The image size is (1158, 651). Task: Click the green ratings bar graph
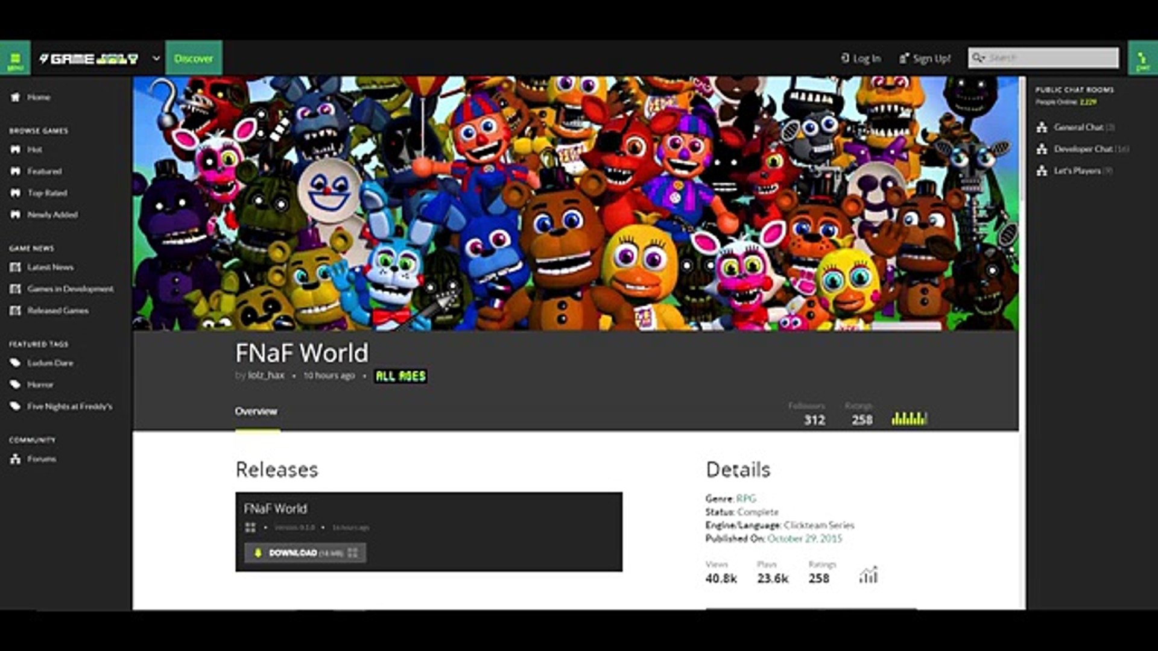[909, 418]
